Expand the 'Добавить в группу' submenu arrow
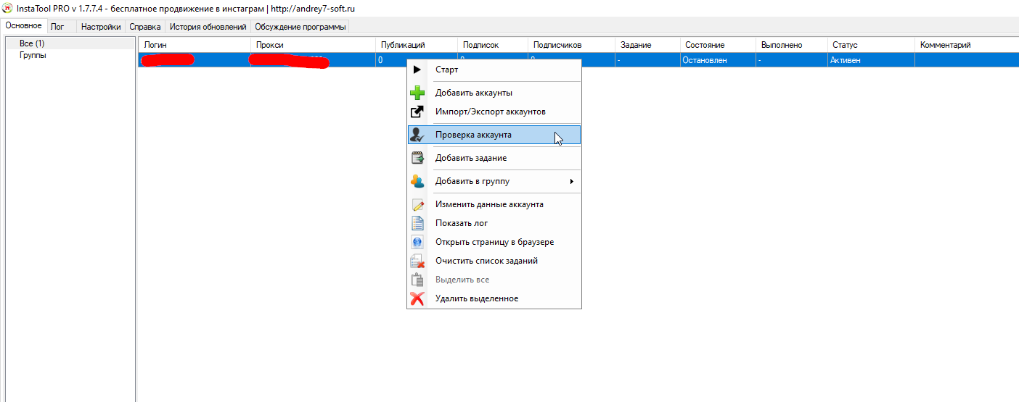 571,181
